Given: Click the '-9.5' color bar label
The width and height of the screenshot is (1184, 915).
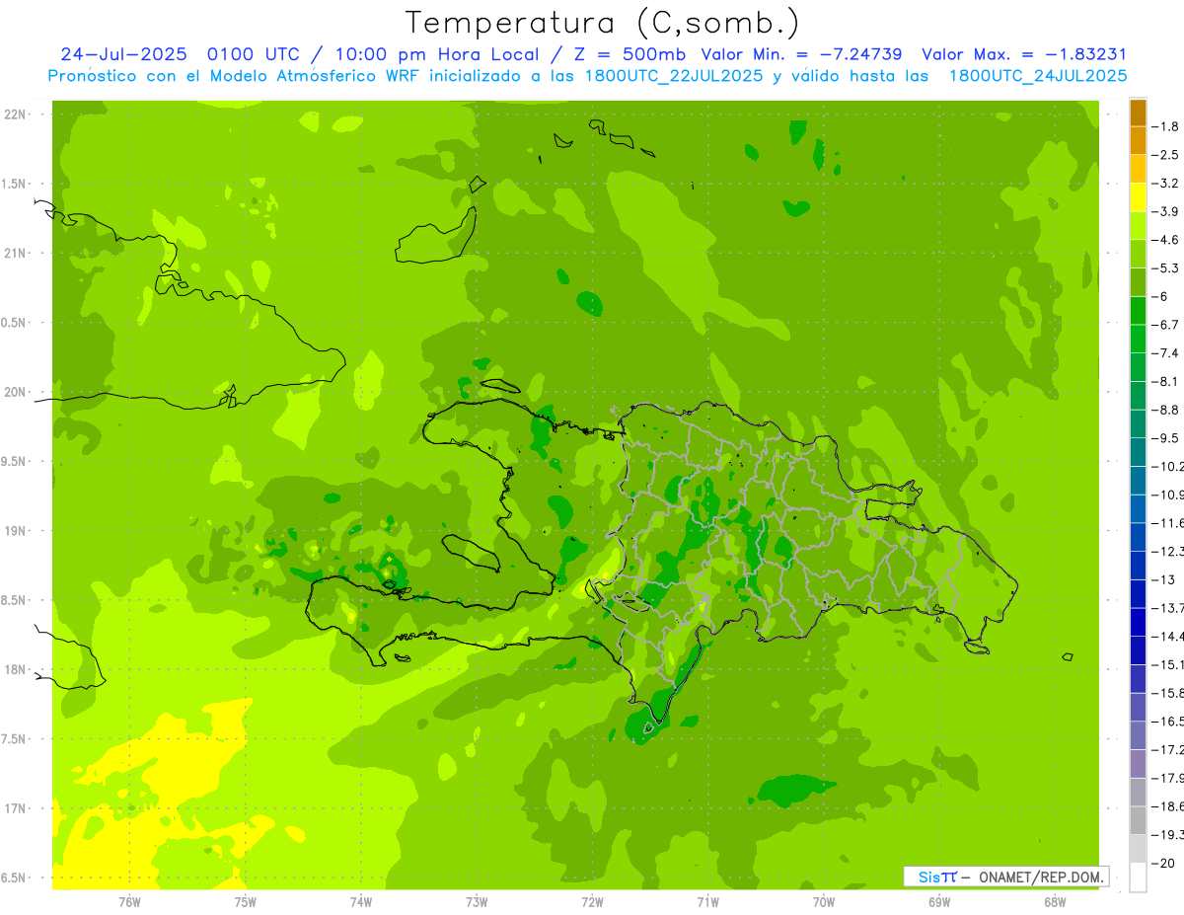Looking at the screenshot, I should [x=1166, y=438].
